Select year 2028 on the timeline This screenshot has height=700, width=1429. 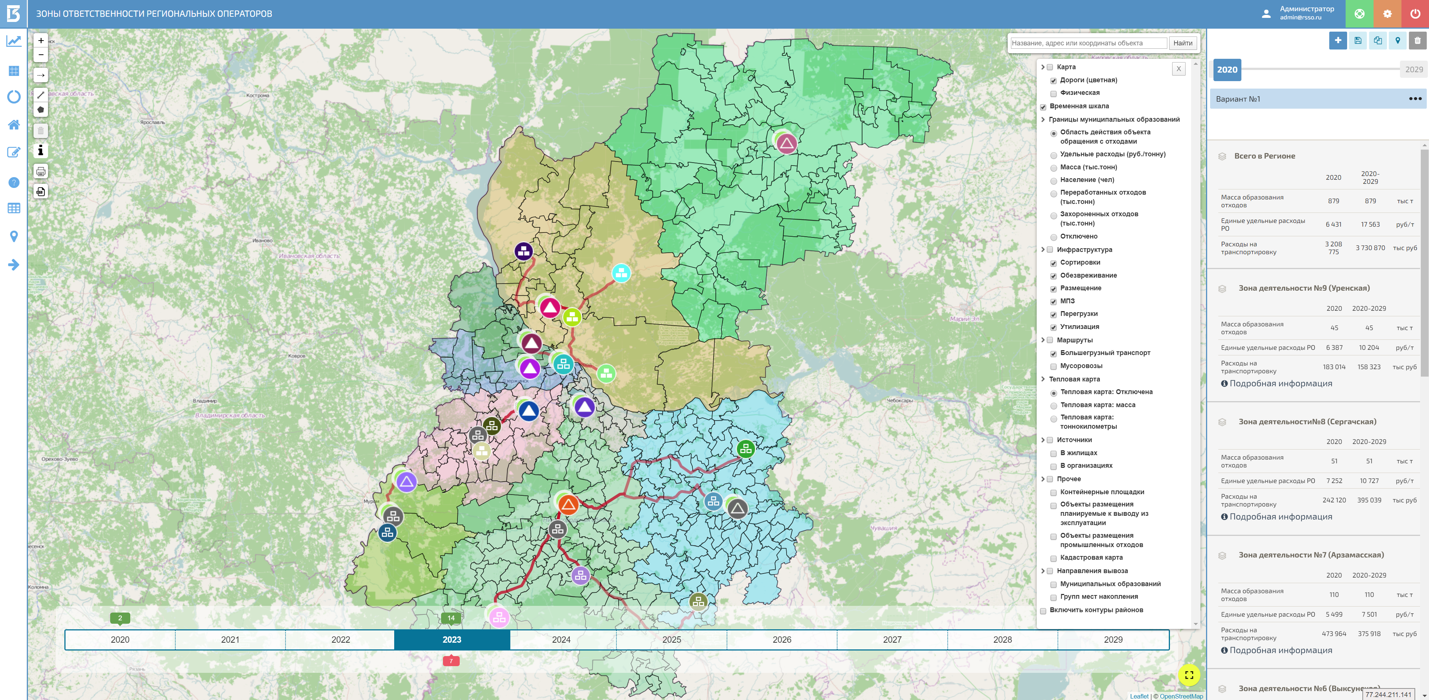click(1002, 640)
